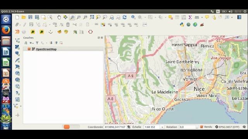Add a SpatiaLite layer feather icon
Image resolution: width=248 pixels, height=139 pixels.
pyautogui.click(x=17, y=60)
